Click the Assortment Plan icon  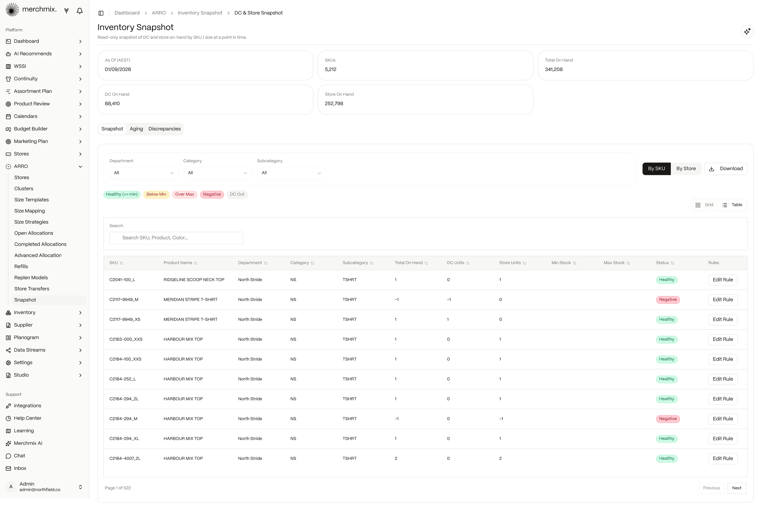click(9, 91)
